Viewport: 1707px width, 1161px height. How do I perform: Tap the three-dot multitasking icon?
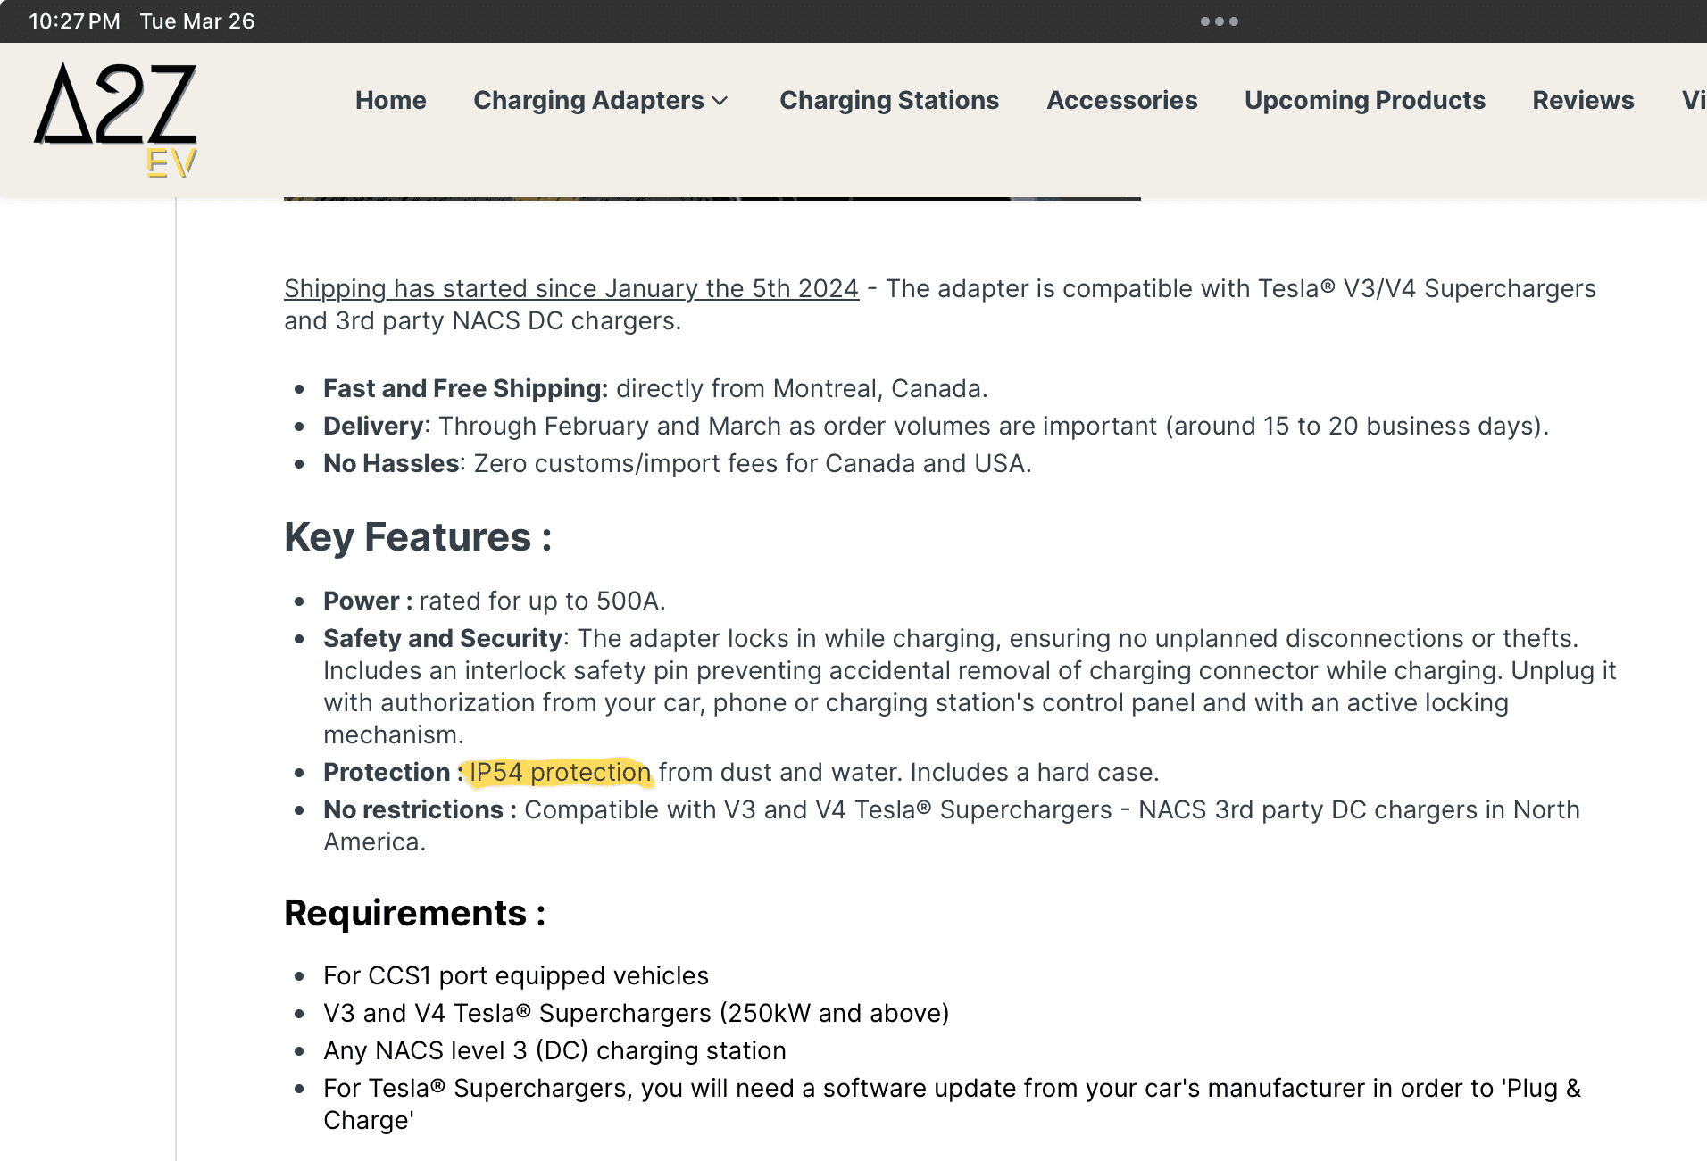point(1219,21)
